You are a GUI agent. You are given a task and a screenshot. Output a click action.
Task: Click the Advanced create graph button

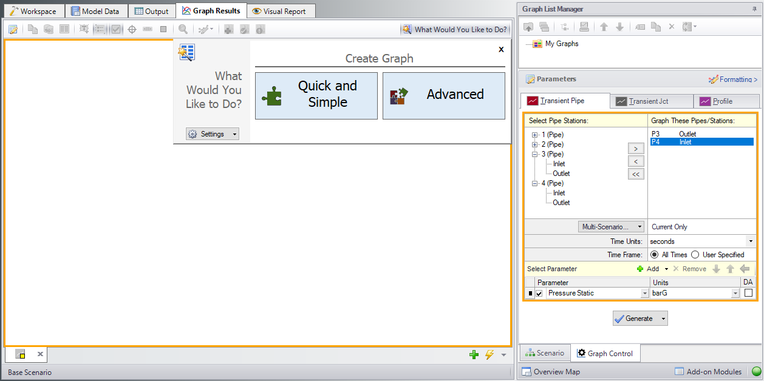(444, 96)
